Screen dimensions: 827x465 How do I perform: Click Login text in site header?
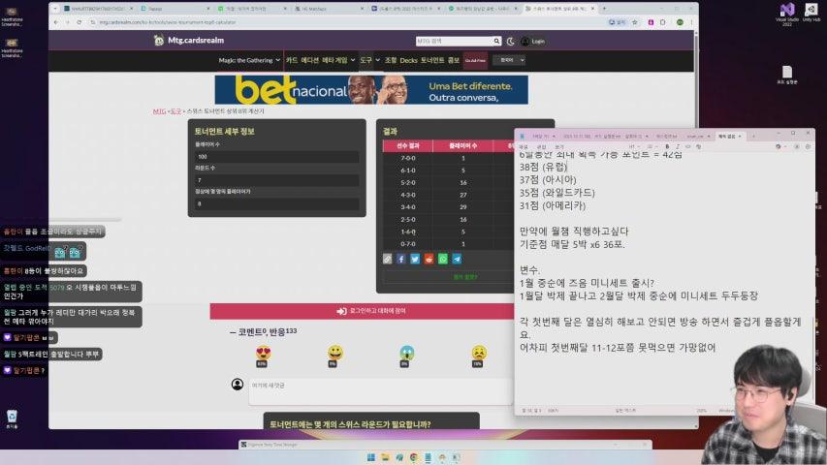click(538, 41)
